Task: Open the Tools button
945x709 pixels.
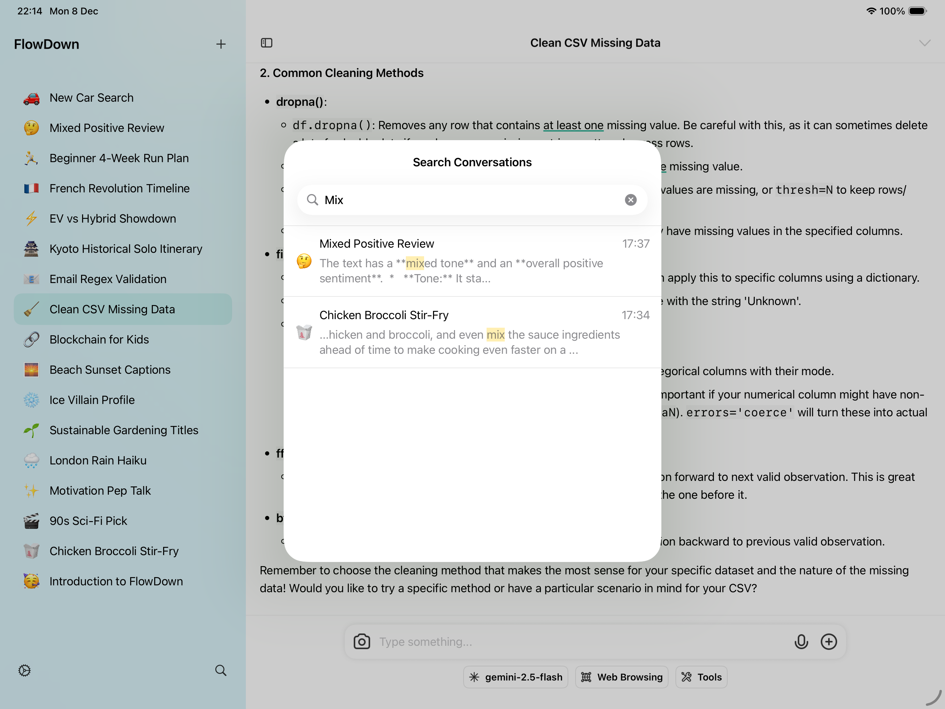Action: (702, 677)
